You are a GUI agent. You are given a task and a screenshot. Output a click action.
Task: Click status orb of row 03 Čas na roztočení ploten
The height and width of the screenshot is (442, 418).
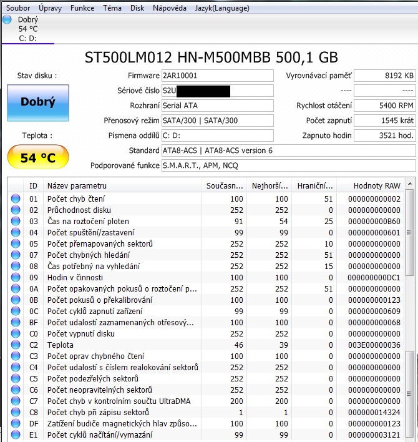click(x=16, y=221)
